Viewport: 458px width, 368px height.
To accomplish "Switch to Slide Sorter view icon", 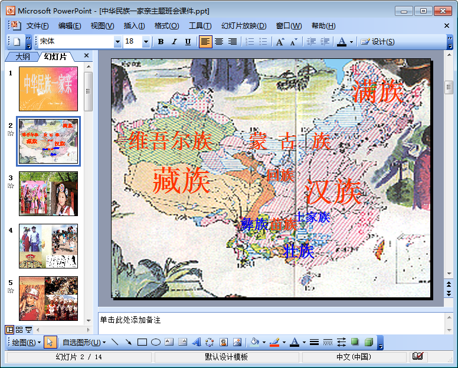I will pos(19,330).
